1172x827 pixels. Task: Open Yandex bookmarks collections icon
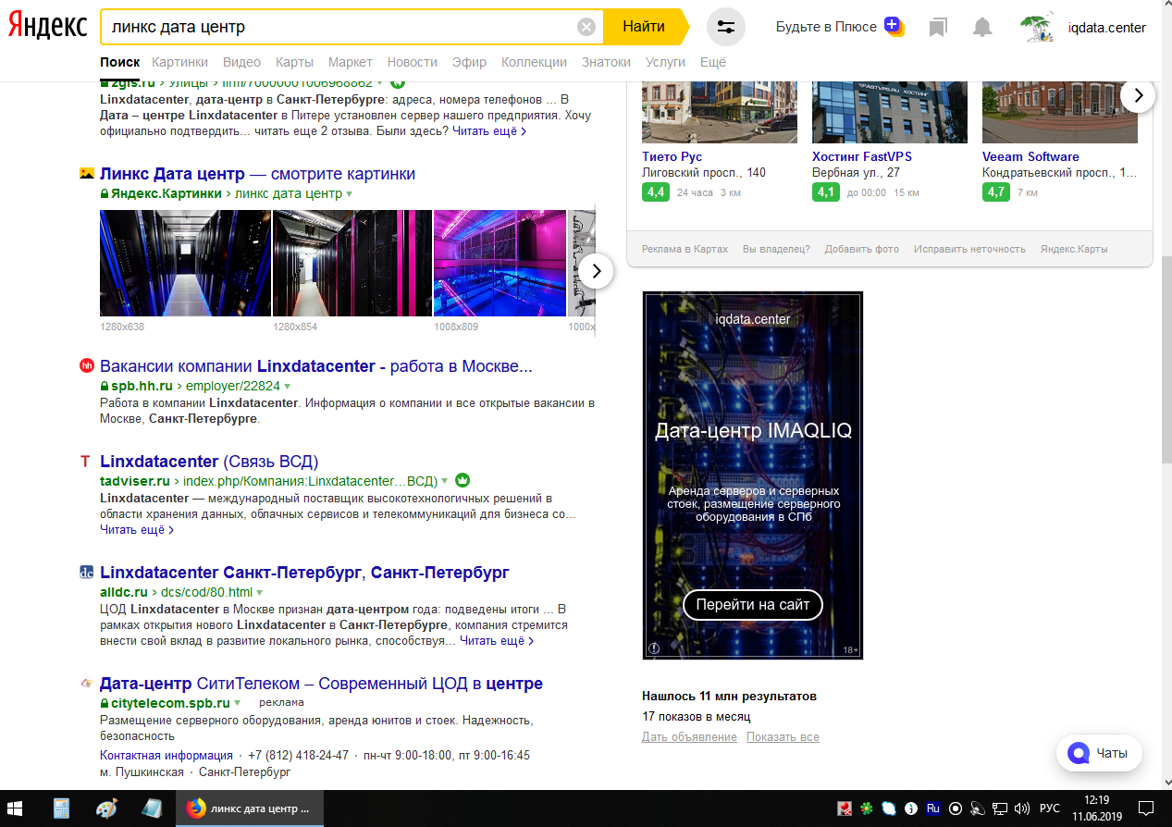coord(938,28)
